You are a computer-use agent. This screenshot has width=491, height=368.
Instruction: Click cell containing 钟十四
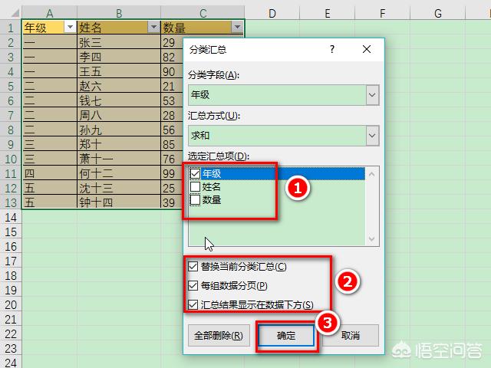[x=119, y=202]
